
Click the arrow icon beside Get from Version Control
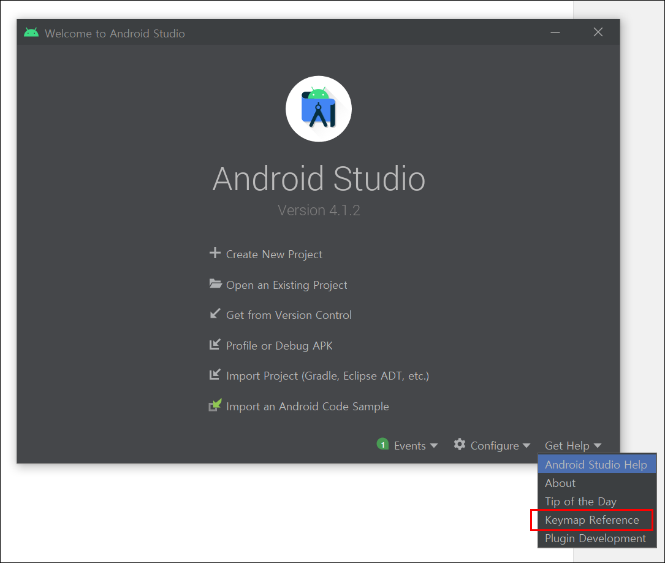pos(215,313)
